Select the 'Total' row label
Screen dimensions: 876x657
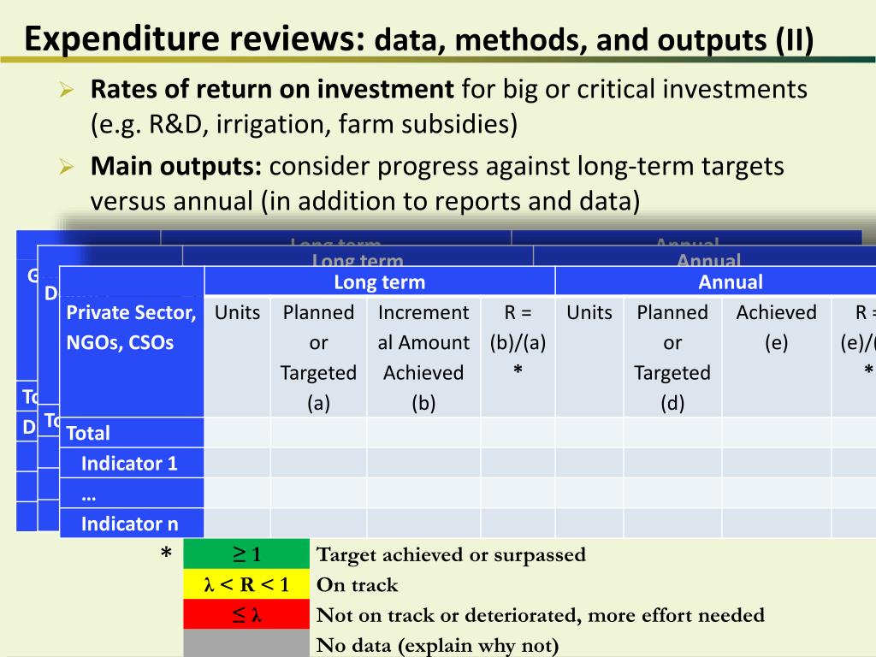(x=132, y=433)
